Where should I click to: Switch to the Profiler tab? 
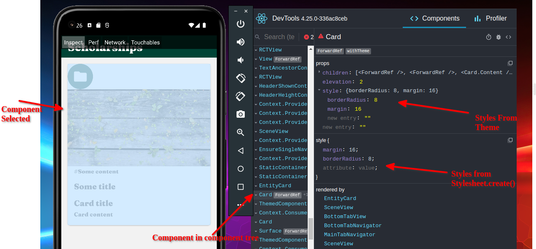click(490, 19)
